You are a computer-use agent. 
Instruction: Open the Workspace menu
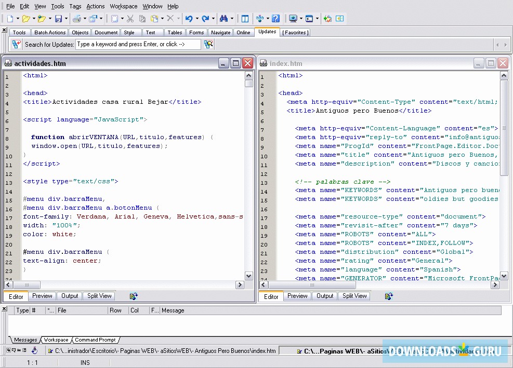pos(123,6)
